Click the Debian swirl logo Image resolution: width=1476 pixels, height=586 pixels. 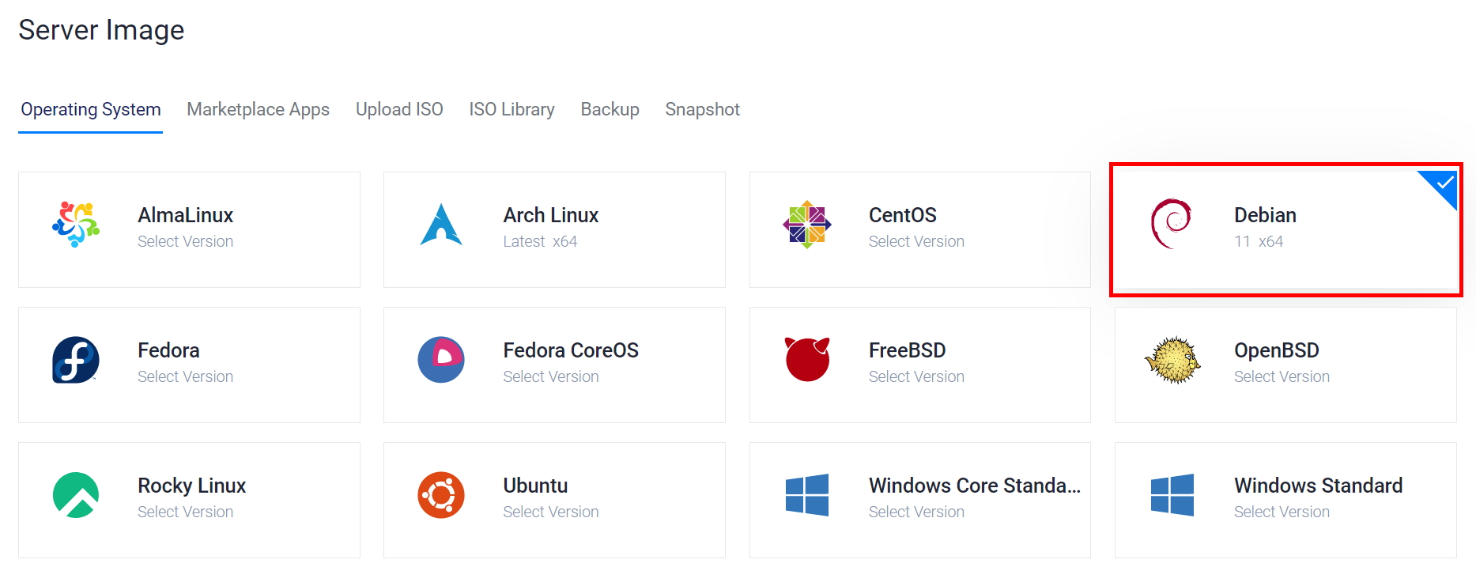(x=1172, y=224)
